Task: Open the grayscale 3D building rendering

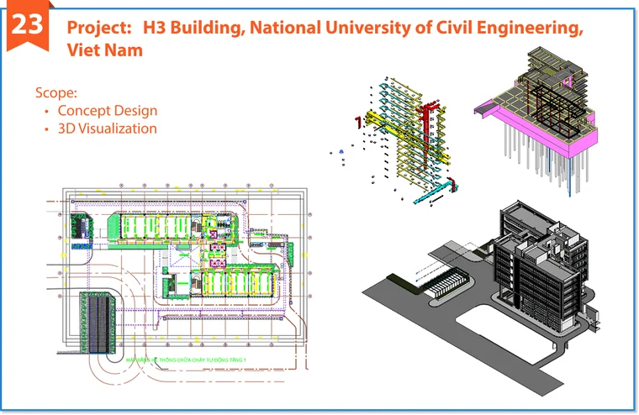Action: (481, 297)
